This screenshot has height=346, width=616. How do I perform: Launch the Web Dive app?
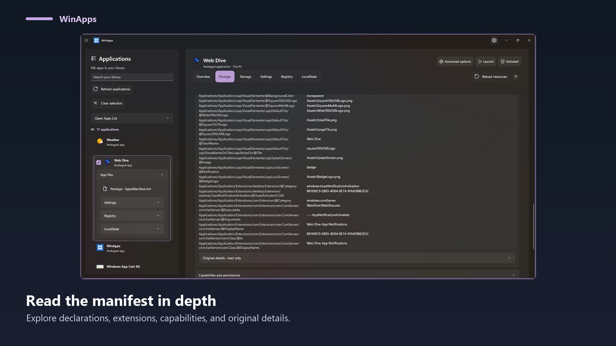click(486, 62)
